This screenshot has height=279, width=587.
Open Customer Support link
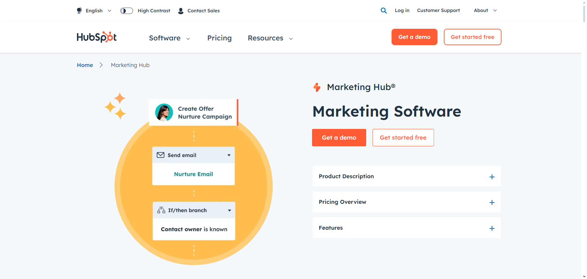[438, 10]
